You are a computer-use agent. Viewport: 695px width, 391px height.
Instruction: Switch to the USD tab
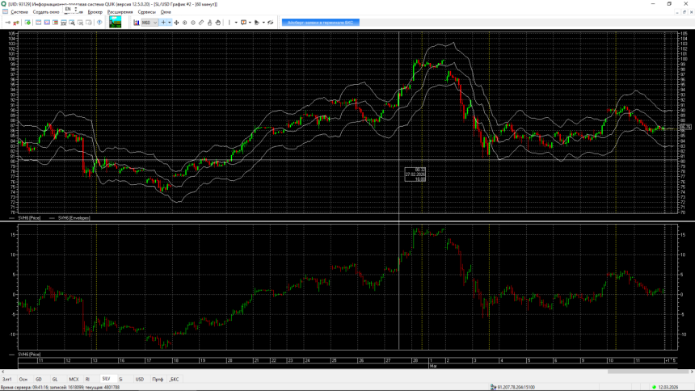pyautogui.click(x=139, y=379)
